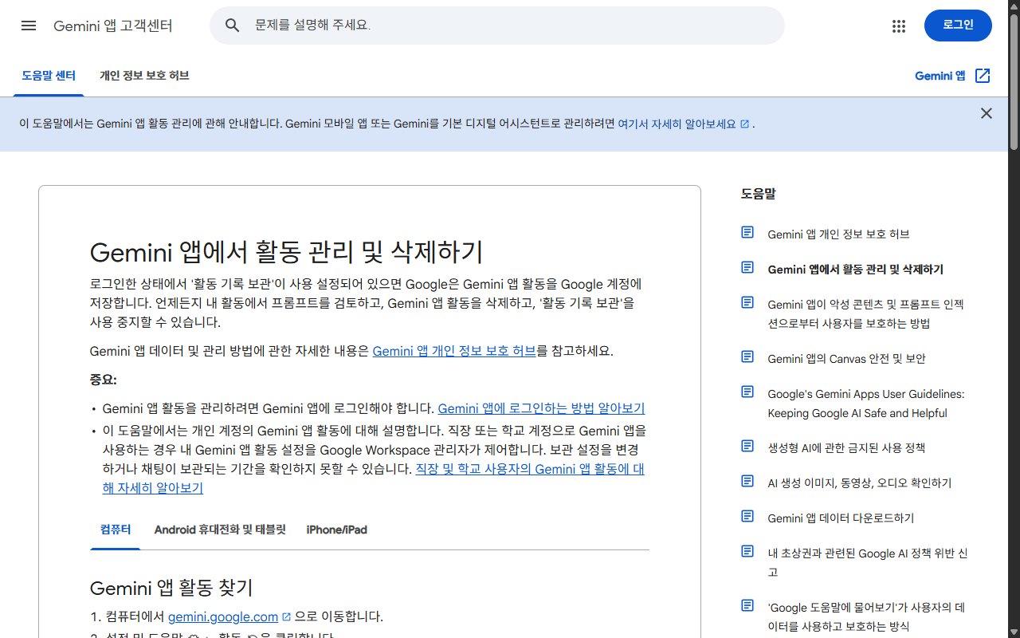Open the Google apps grid
The height and width of the screenshot is (638, 1020).
pos(899,26)
